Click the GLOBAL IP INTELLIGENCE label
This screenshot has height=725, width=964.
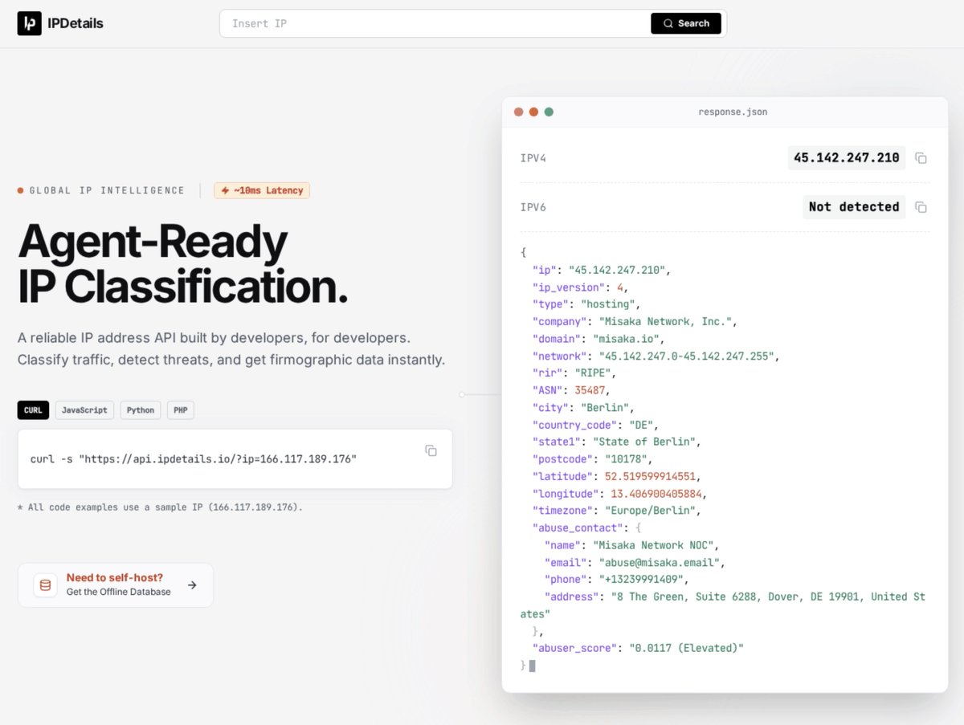[x=107, y=190]
